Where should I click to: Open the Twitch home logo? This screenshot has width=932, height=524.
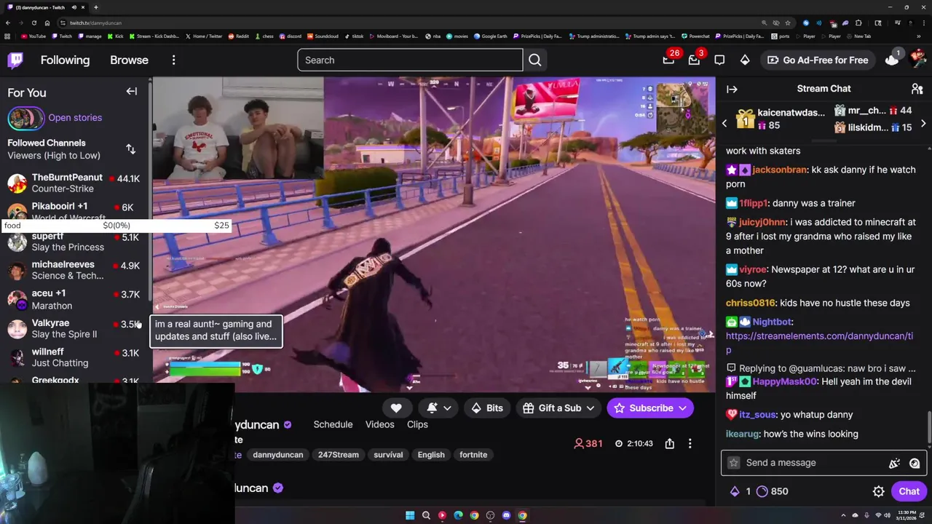[x=15, y=60]
